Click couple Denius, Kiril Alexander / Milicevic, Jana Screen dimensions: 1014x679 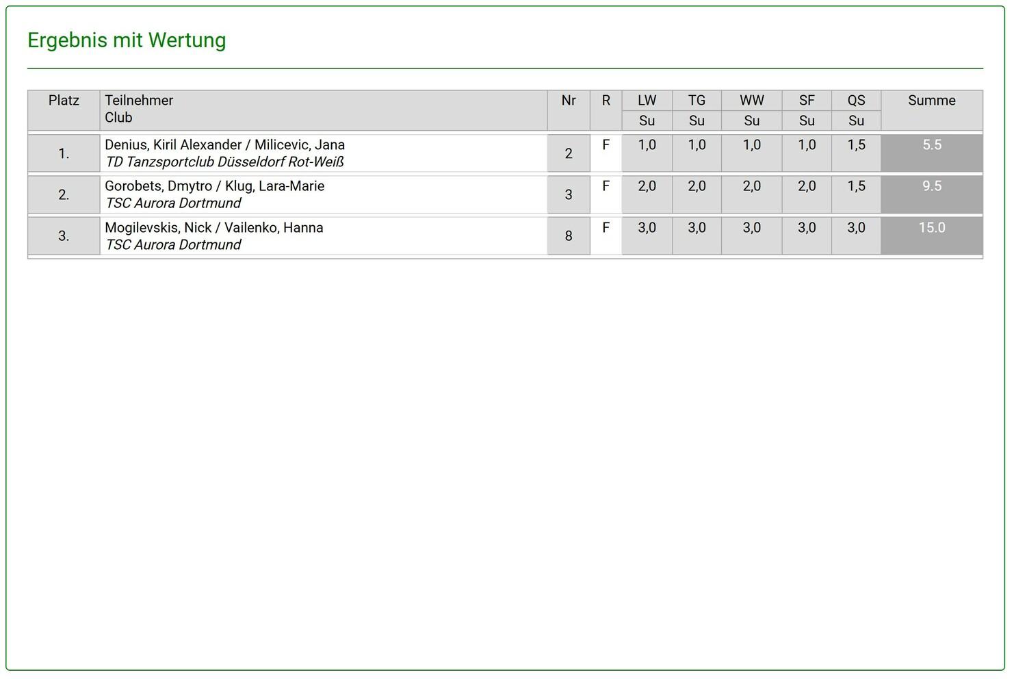point(224,145)
